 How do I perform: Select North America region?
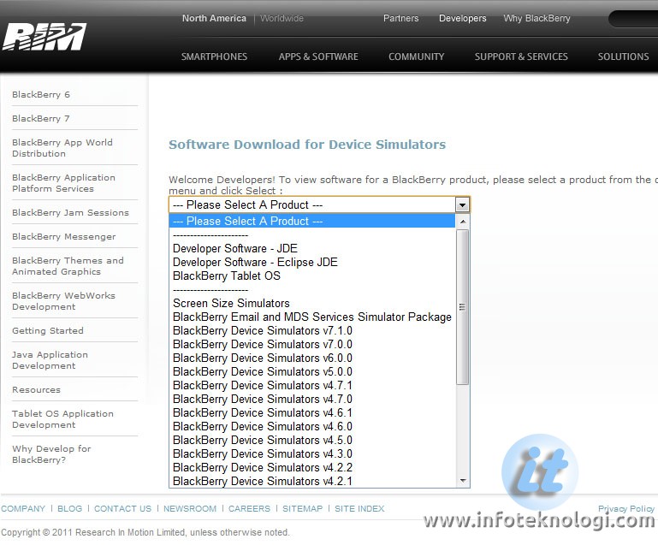click(214, 19)
